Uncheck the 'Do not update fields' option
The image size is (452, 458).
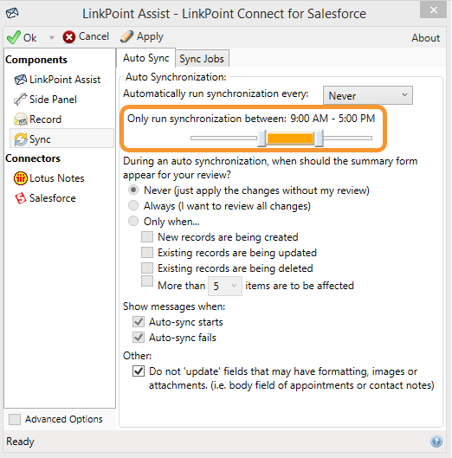pos(139,371)
